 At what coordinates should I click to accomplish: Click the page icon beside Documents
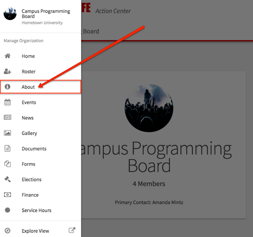[x=8, y=149]
